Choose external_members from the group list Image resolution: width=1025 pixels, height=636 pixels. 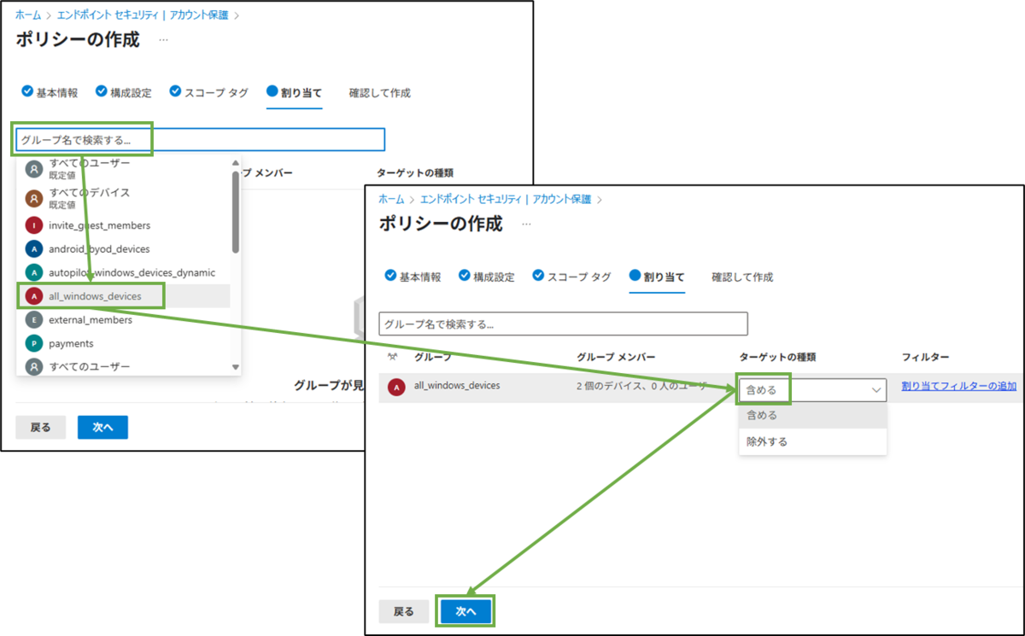tap(123, 320)
